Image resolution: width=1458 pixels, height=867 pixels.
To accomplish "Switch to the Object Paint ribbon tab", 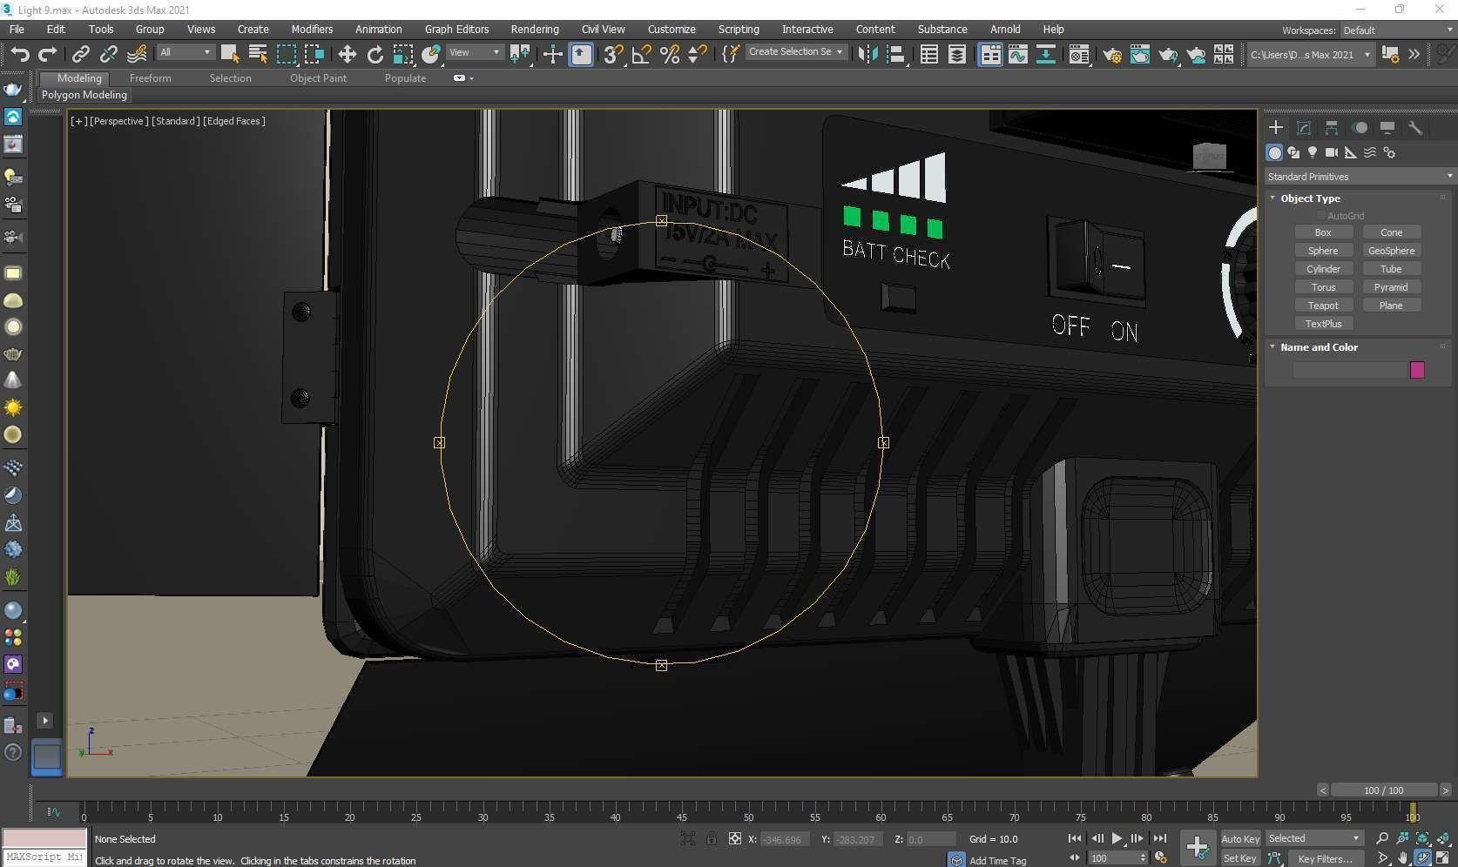I will [318, 78].
